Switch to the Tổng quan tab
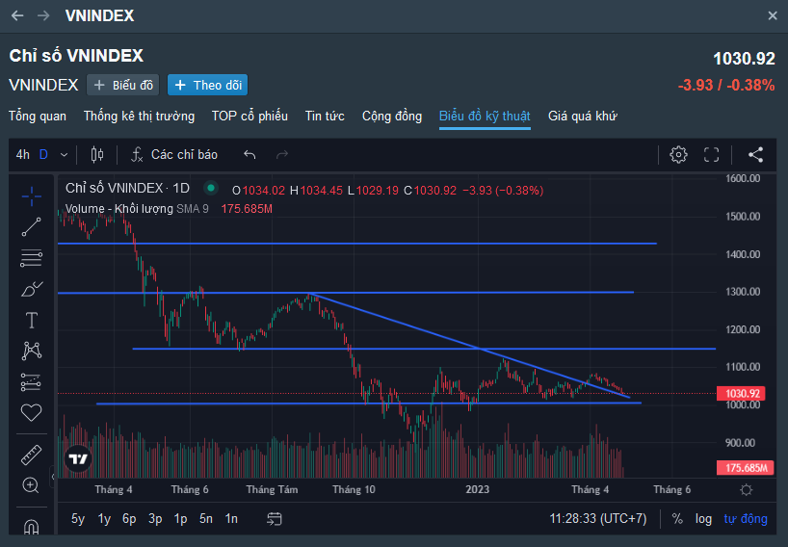Image resolution: width=788 pixels, height=547 pixels. [x=38, y=116]
